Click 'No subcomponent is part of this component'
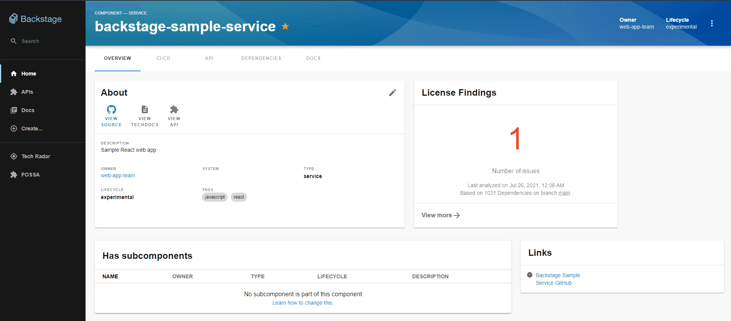 303,294
